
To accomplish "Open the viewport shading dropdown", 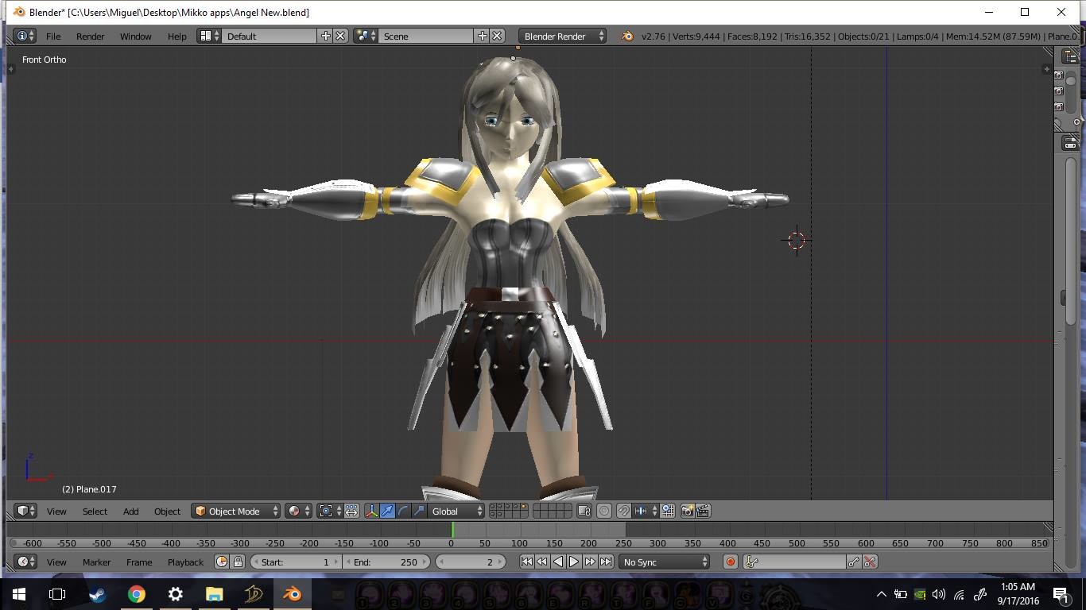I will tap(298, 512).
